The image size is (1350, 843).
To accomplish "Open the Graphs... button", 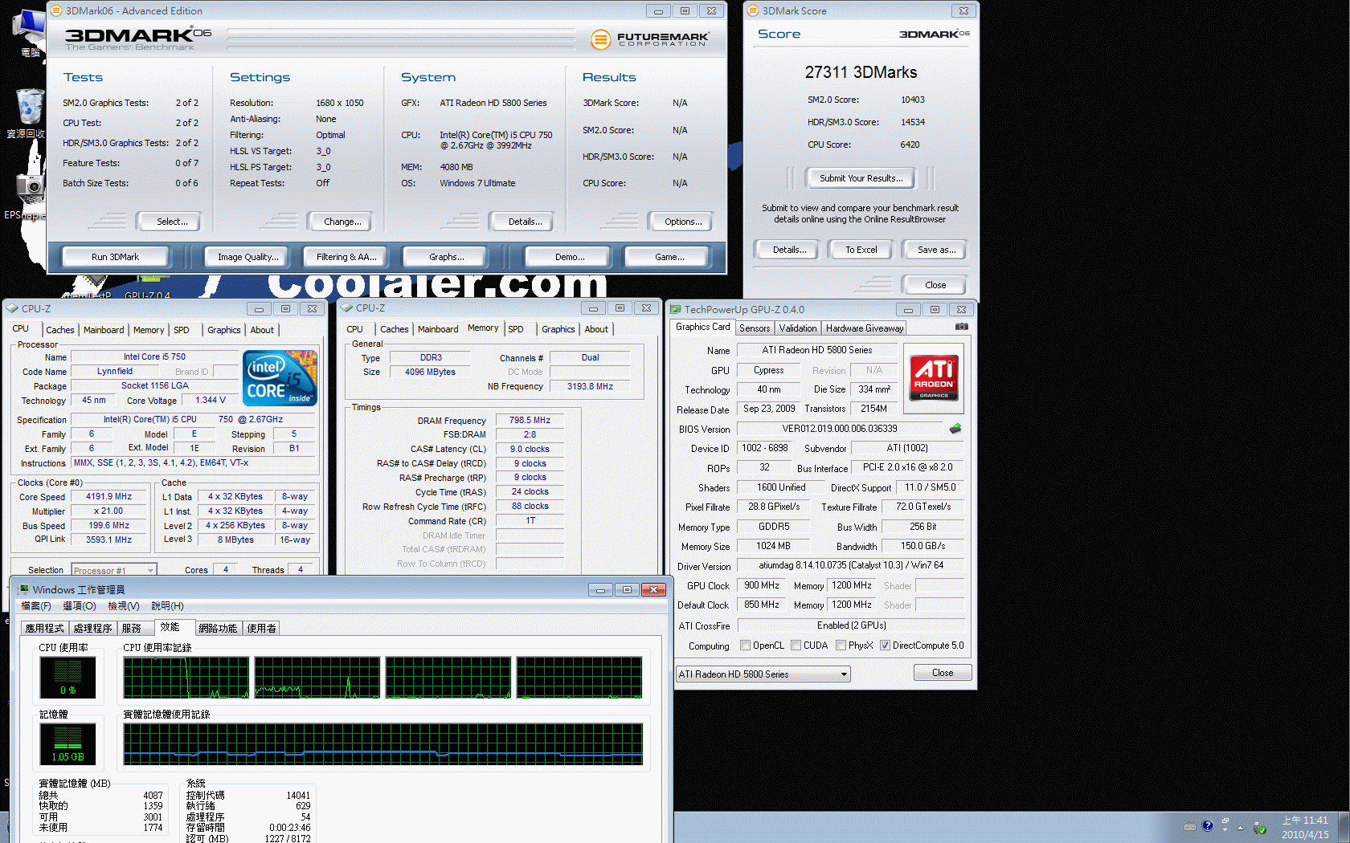I will coord(446,257).
